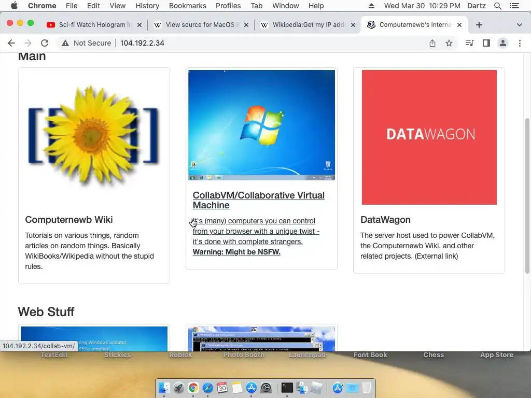Open the Edit menu
Viewport: 531px width, 398px height.
coord(93,6)
